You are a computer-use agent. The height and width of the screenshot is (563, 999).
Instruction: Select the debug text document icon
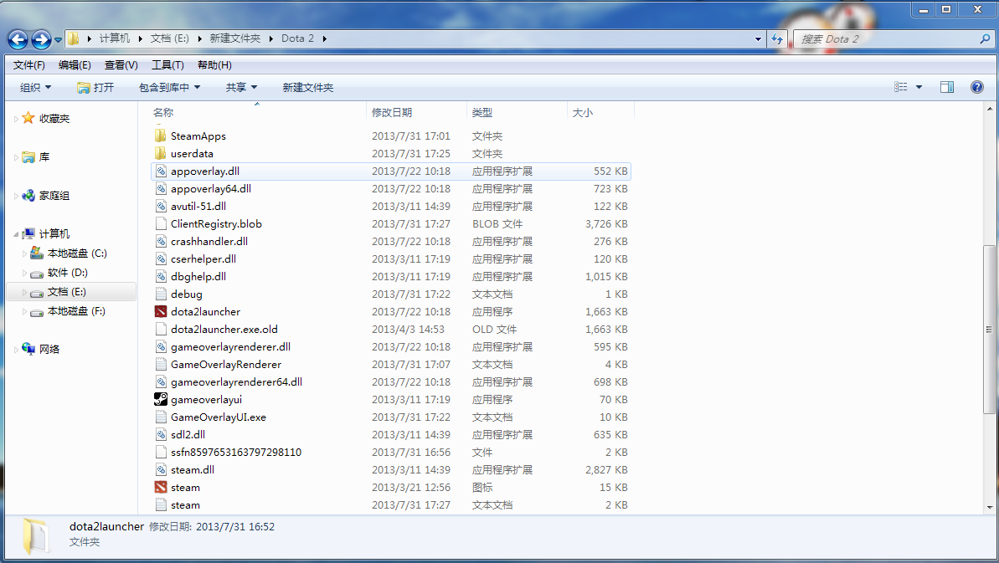click(161, 294)
